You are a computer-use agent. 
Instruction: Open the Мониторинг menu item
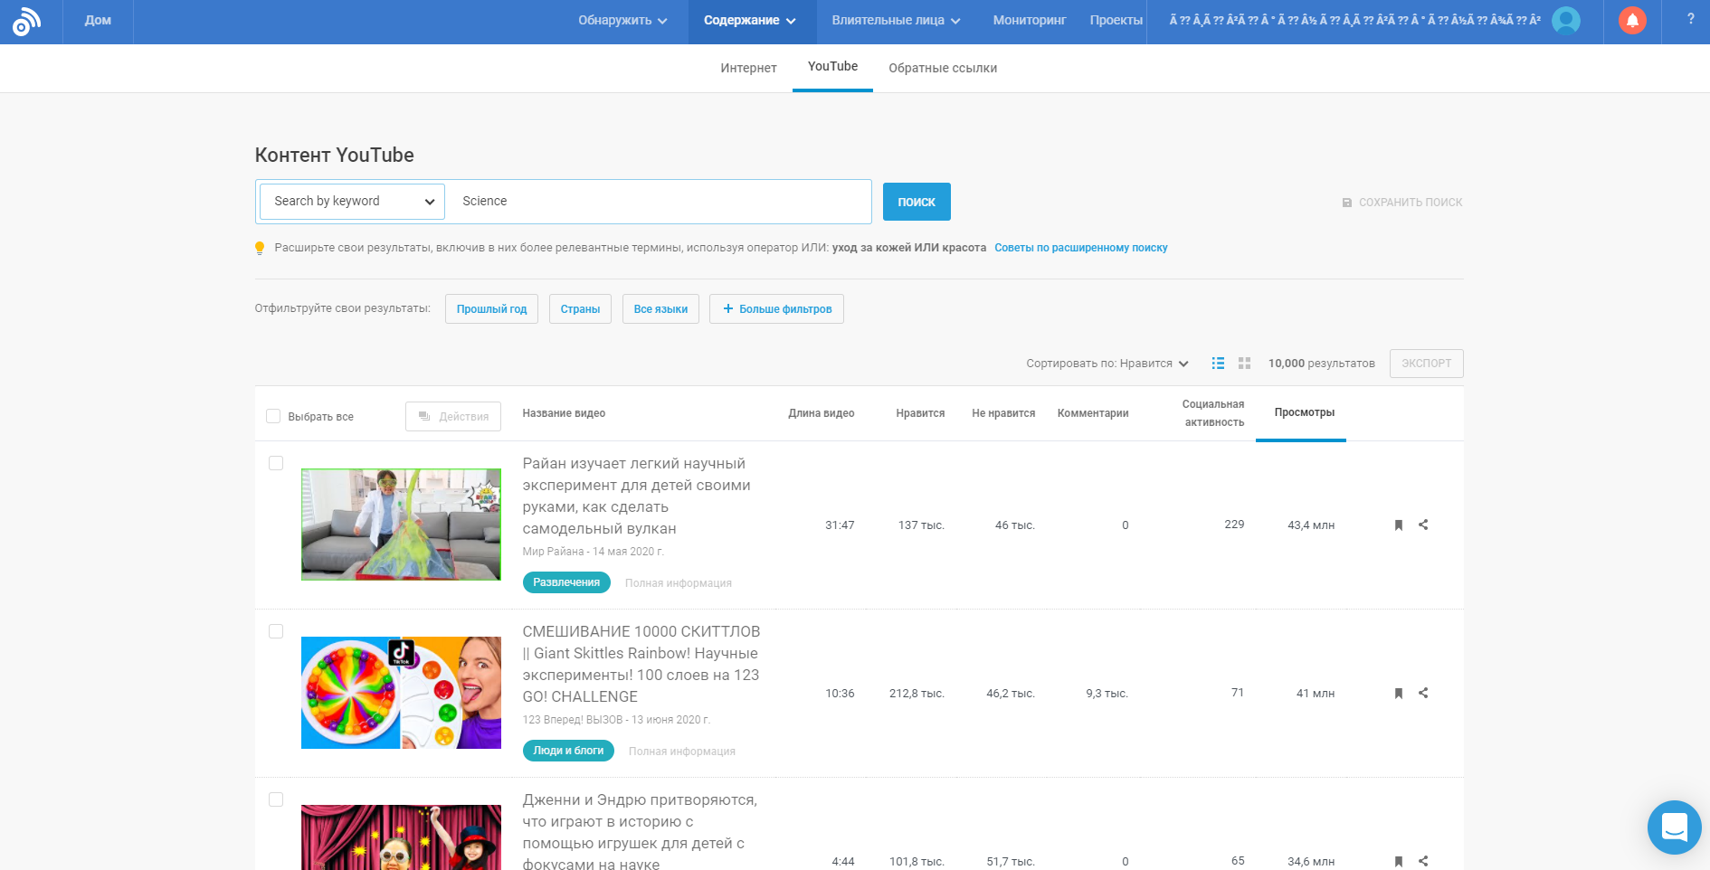point(1030,20)
